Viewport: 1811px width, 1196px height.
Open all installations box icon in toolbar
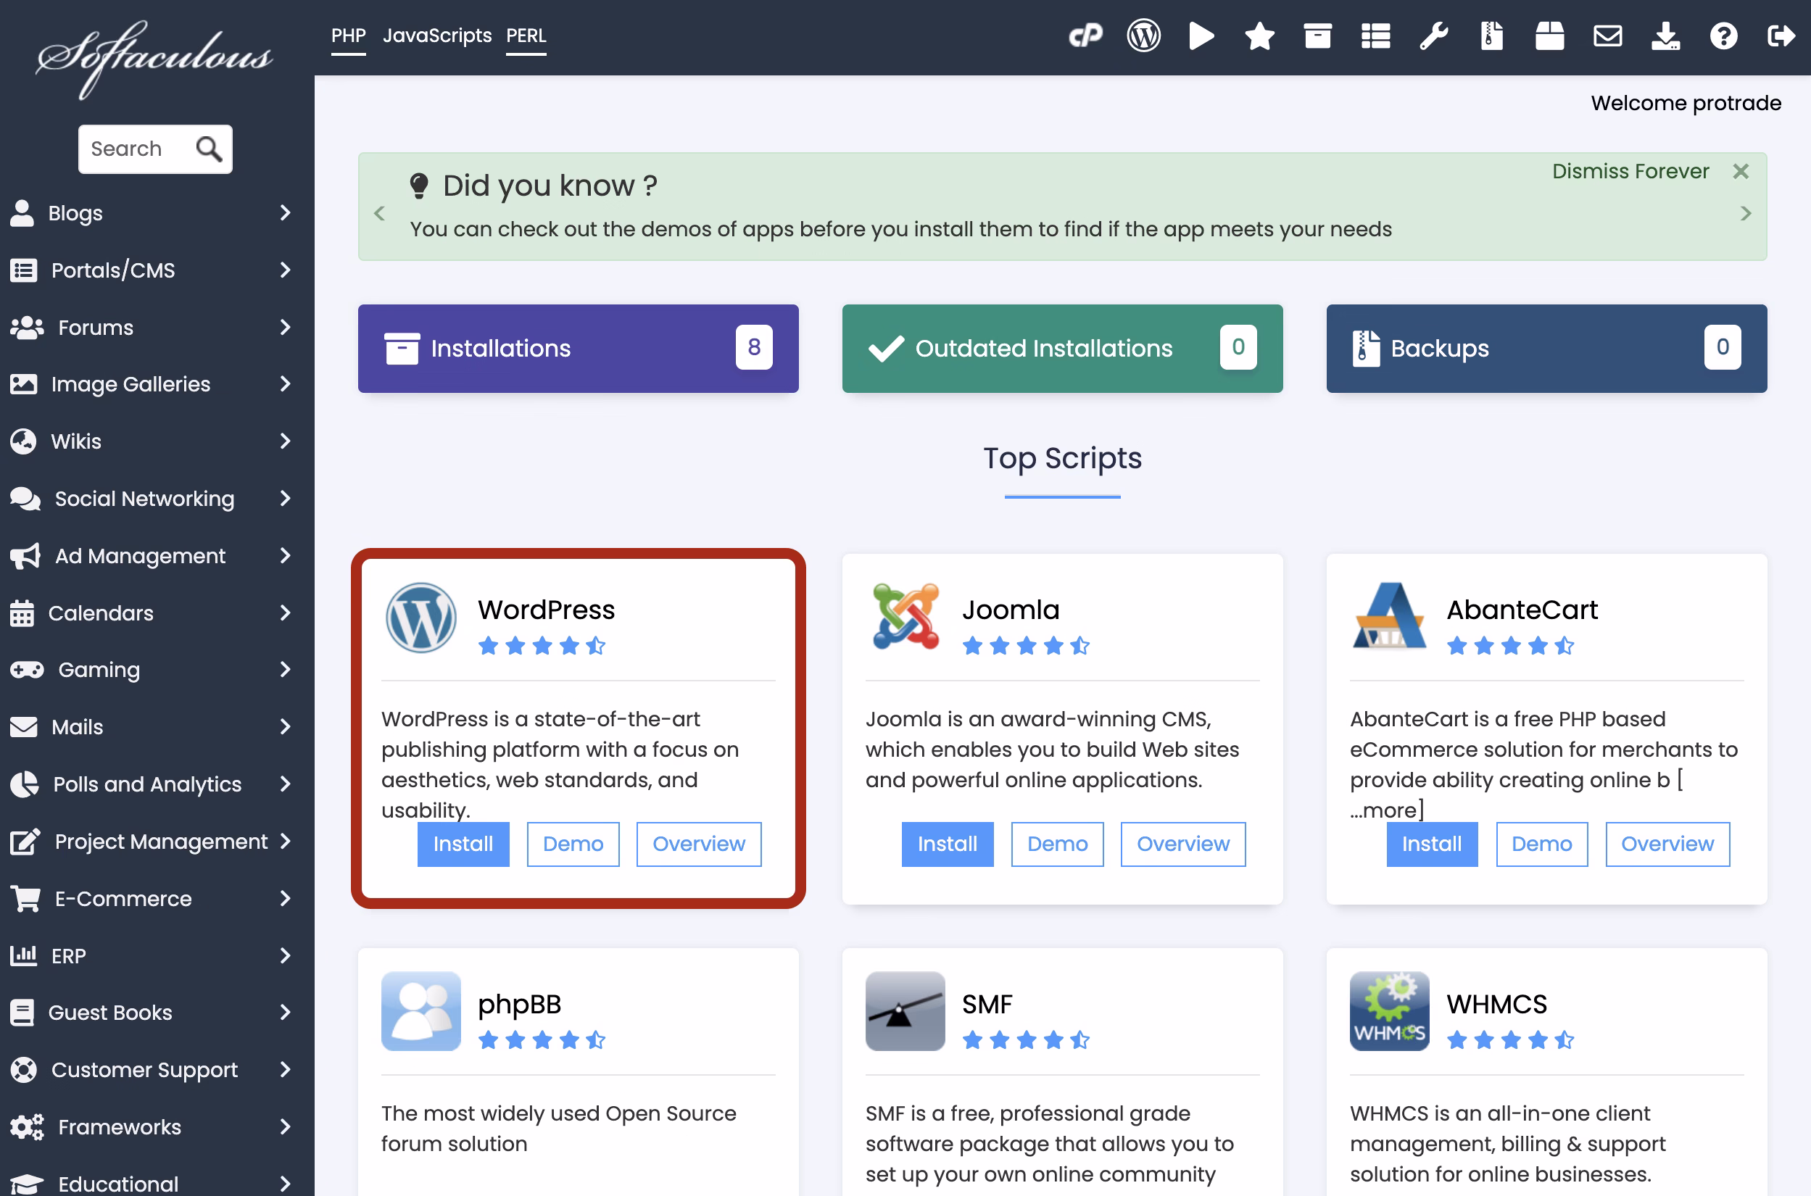[1317, 36]
